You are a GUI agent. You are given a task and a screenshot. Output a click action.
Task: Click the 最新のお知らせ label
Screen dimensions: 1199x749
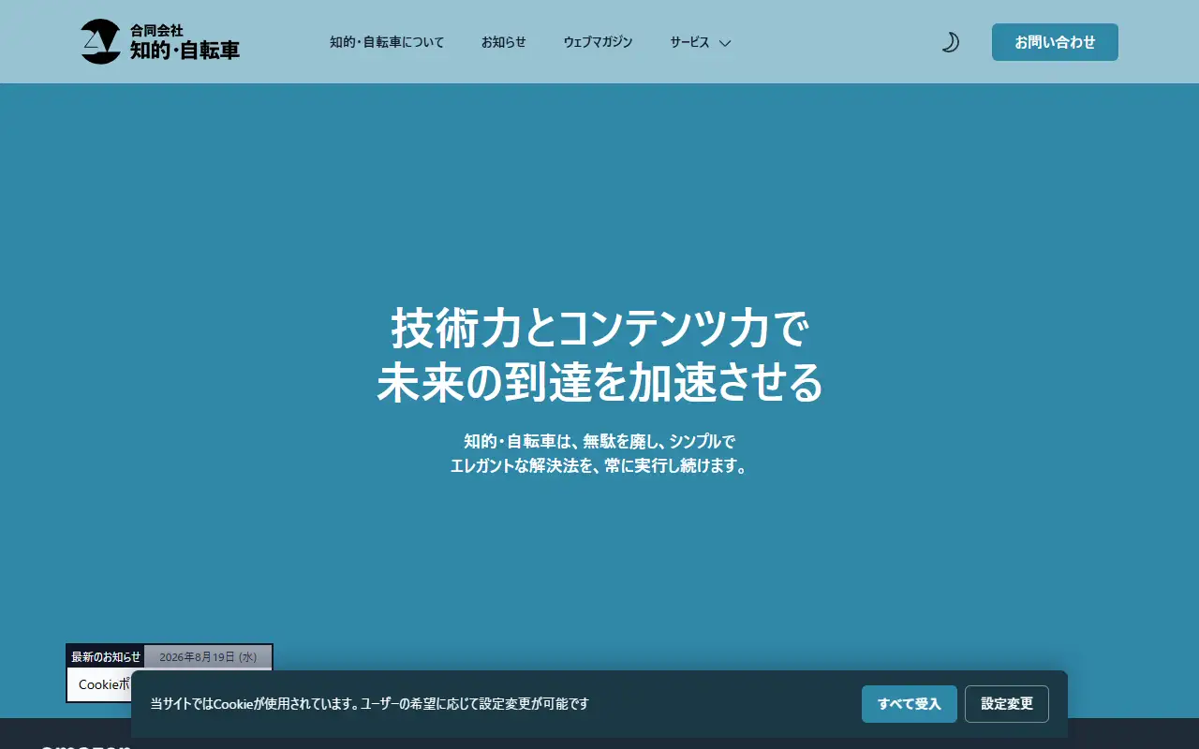point(106,657)
